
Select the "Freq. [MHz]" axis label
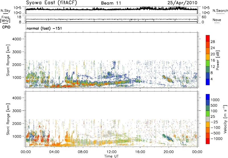tap(5, 19)
